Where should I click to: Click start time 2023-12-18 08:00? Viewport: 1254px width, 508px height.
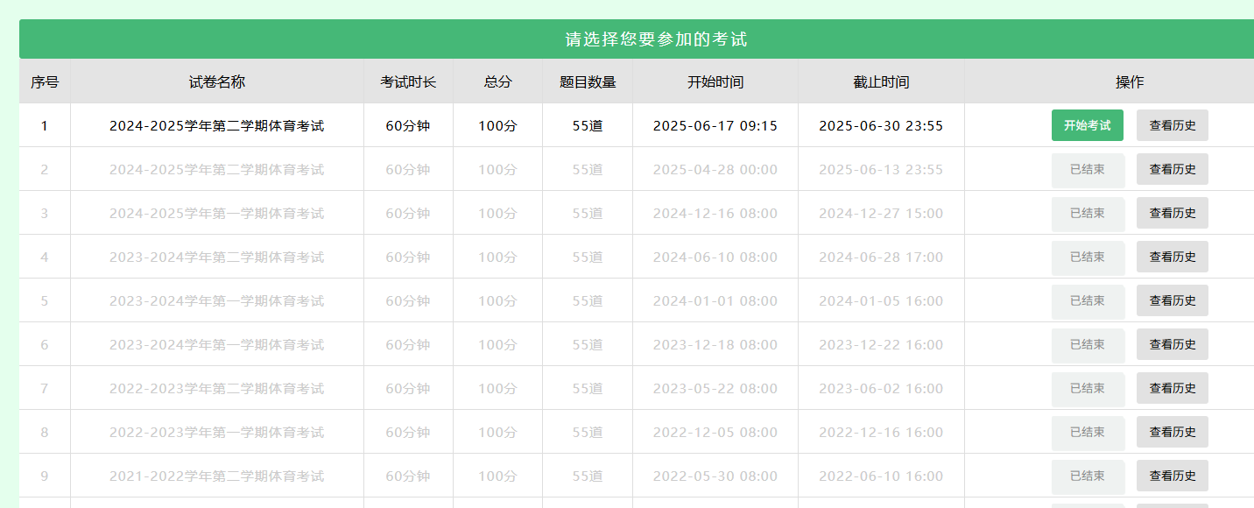715,345
